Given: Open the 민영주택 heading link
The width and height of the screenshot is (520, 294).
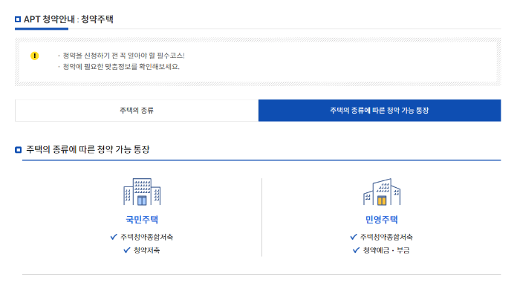Looking at the screenshot, I should coord(381,220).
